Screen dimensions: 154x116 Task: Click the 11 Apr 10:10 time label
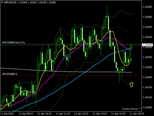point(44,114)
